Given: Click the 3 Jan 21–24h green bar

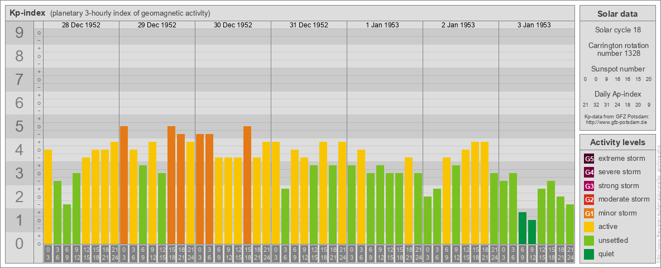Looking at the screenshot, I should tap(569, 224).
